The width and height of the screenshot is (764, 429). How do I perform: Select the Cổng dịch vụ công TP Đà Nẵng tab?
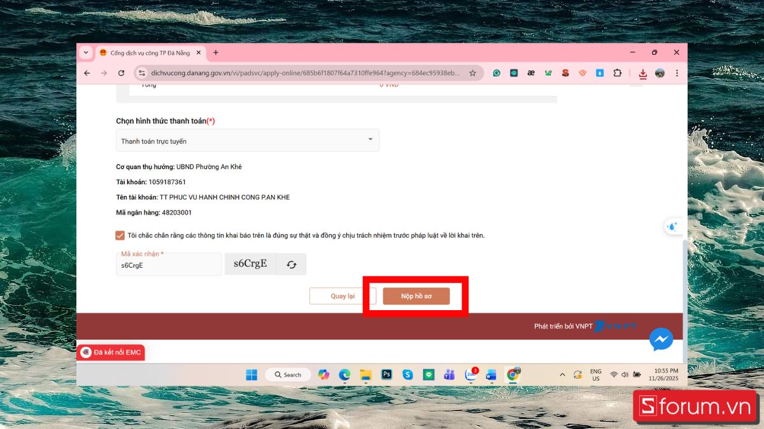click(x=150, y=53)
